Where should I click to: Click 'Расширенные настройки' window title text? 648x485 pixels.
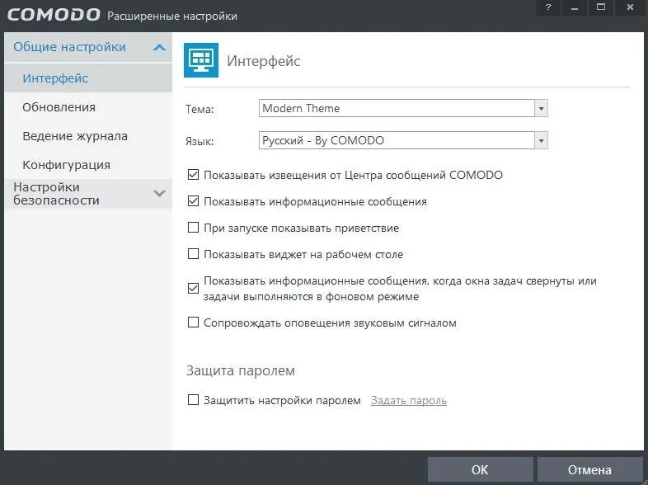click(x=172, y=16)
